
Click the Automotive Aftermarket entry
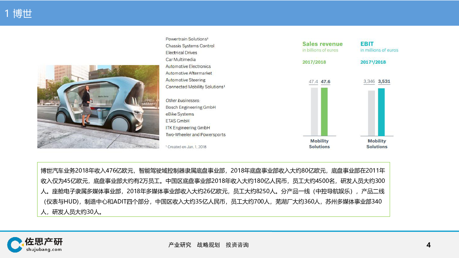[189, 73]
